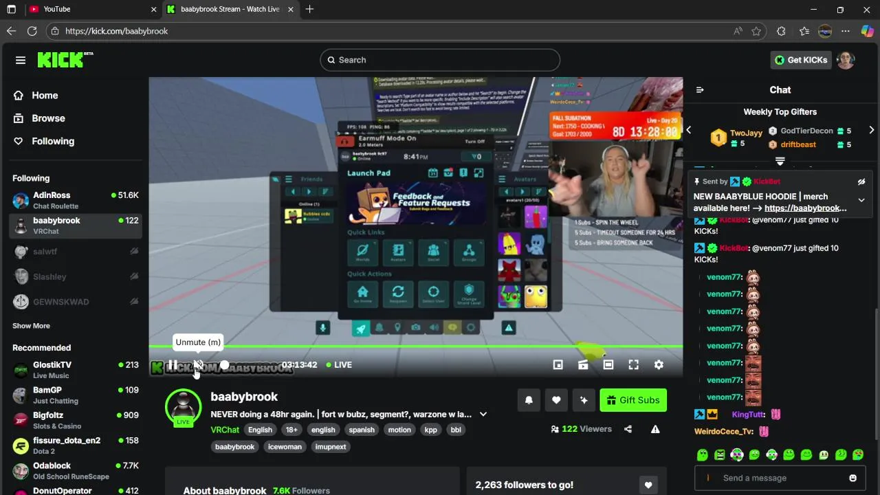Open the baabybrook merch link in the pinned message
This screenshot has height=495, width=880.
tap(805, 208)
